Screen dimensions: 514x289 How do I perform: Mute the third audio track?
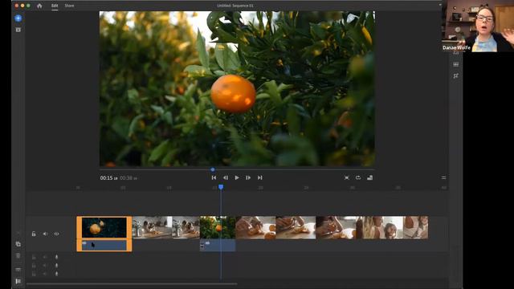coord(45,274)
